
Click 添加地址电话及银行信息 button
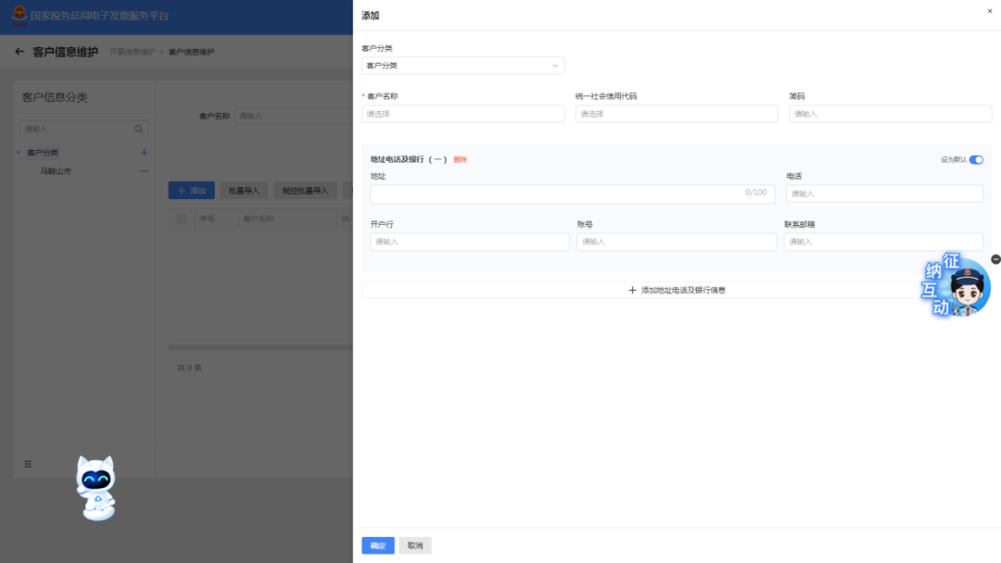click(x=677, y=290)
